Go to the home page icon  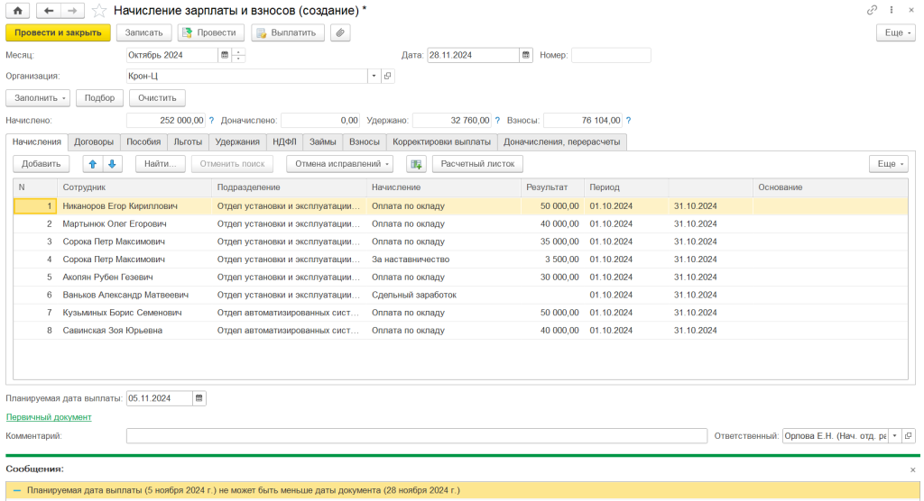pyautogui.click(x=17, y=10)
